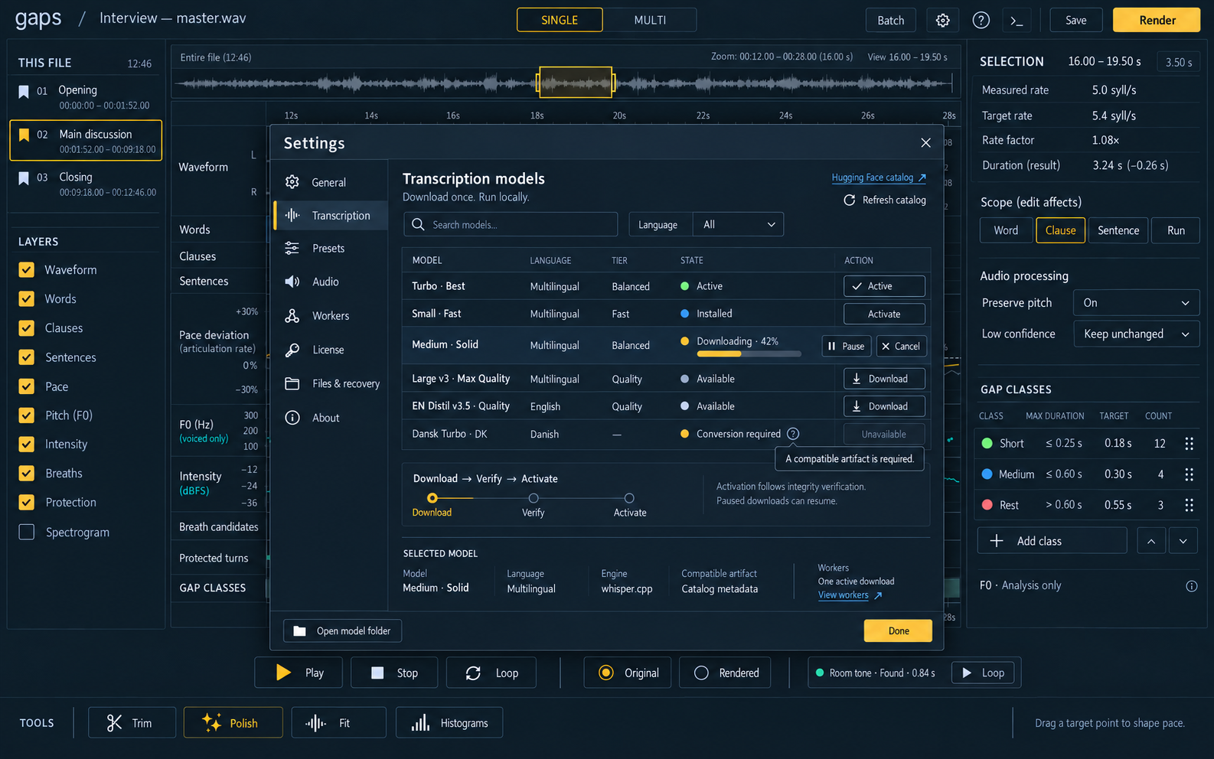Open the help question mark icon
Viewport: 1214px width, 759px height.
click(981, 21)
